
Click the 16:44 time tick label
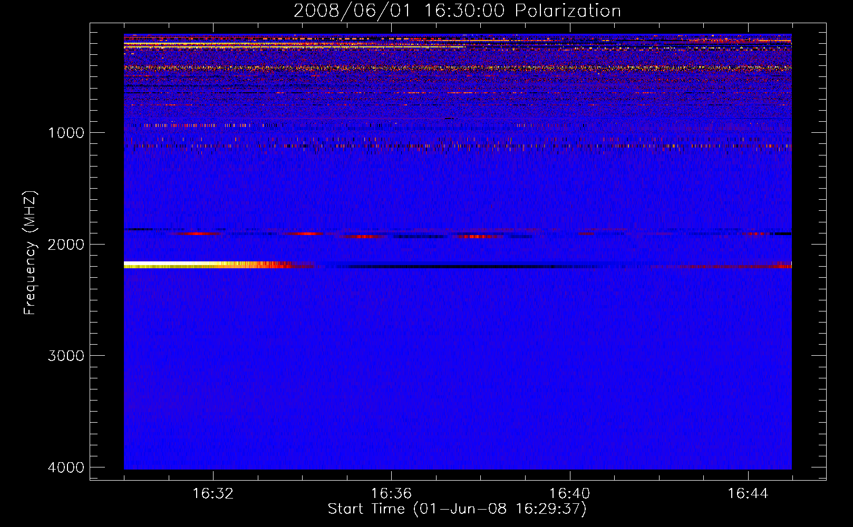[748, 494]
